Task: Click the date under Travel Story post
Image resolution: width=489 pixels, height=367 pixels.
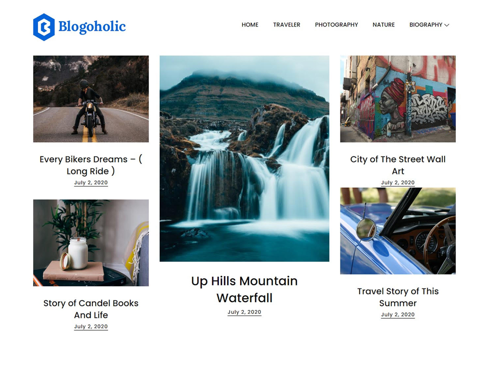Action: click(398, 315)
